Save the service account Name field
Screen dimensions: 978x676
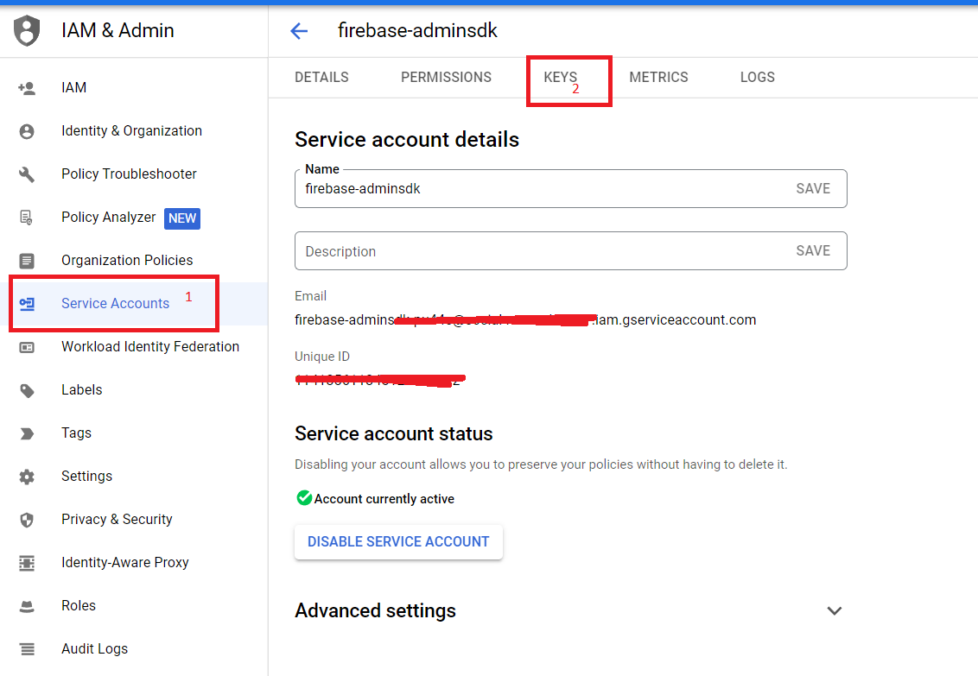813,188
